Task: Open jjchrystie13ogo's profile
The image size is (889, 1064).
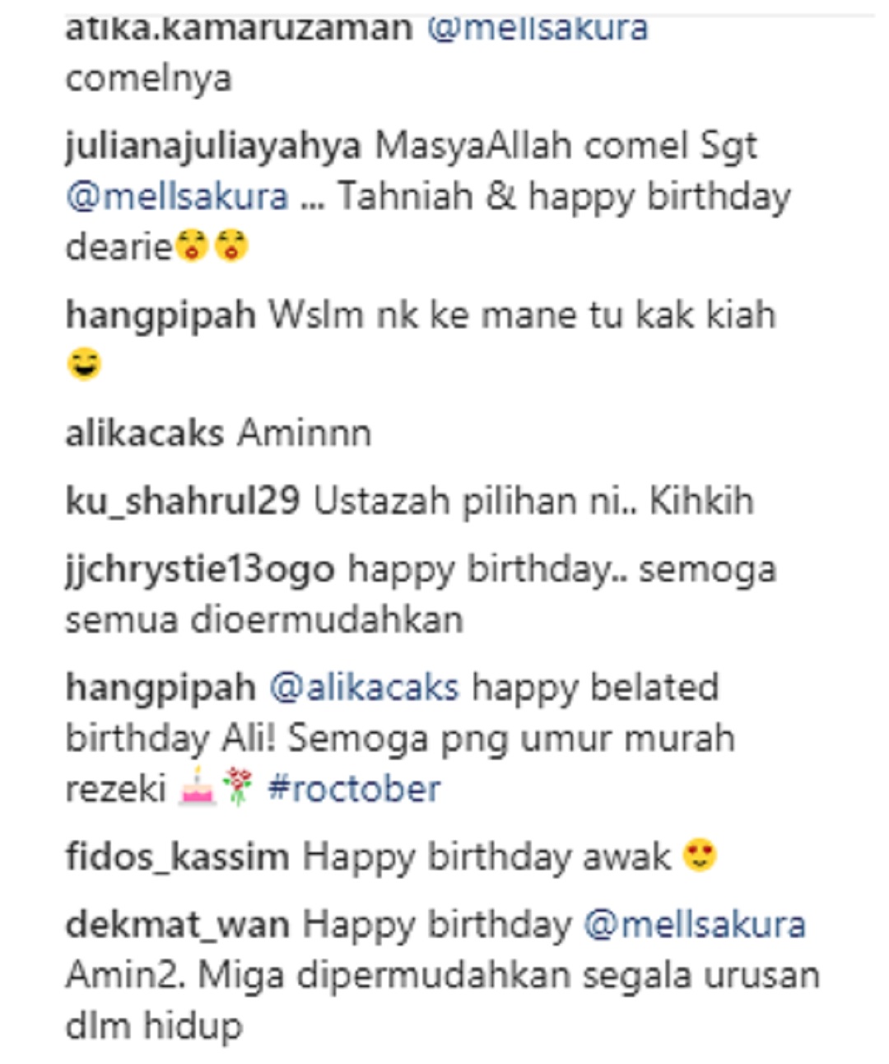Action: point(200,571)
